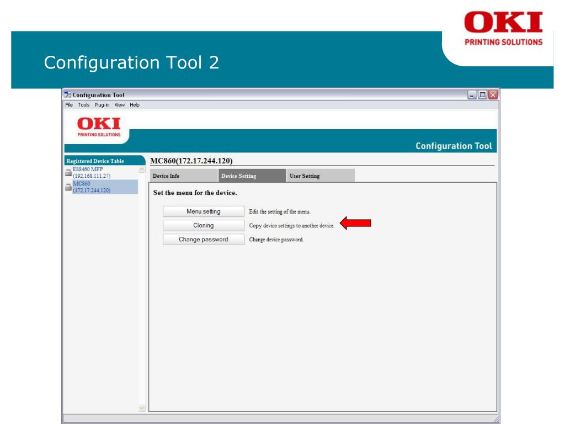Click 'Set the menu for the device.' text

tap(195, 193)
